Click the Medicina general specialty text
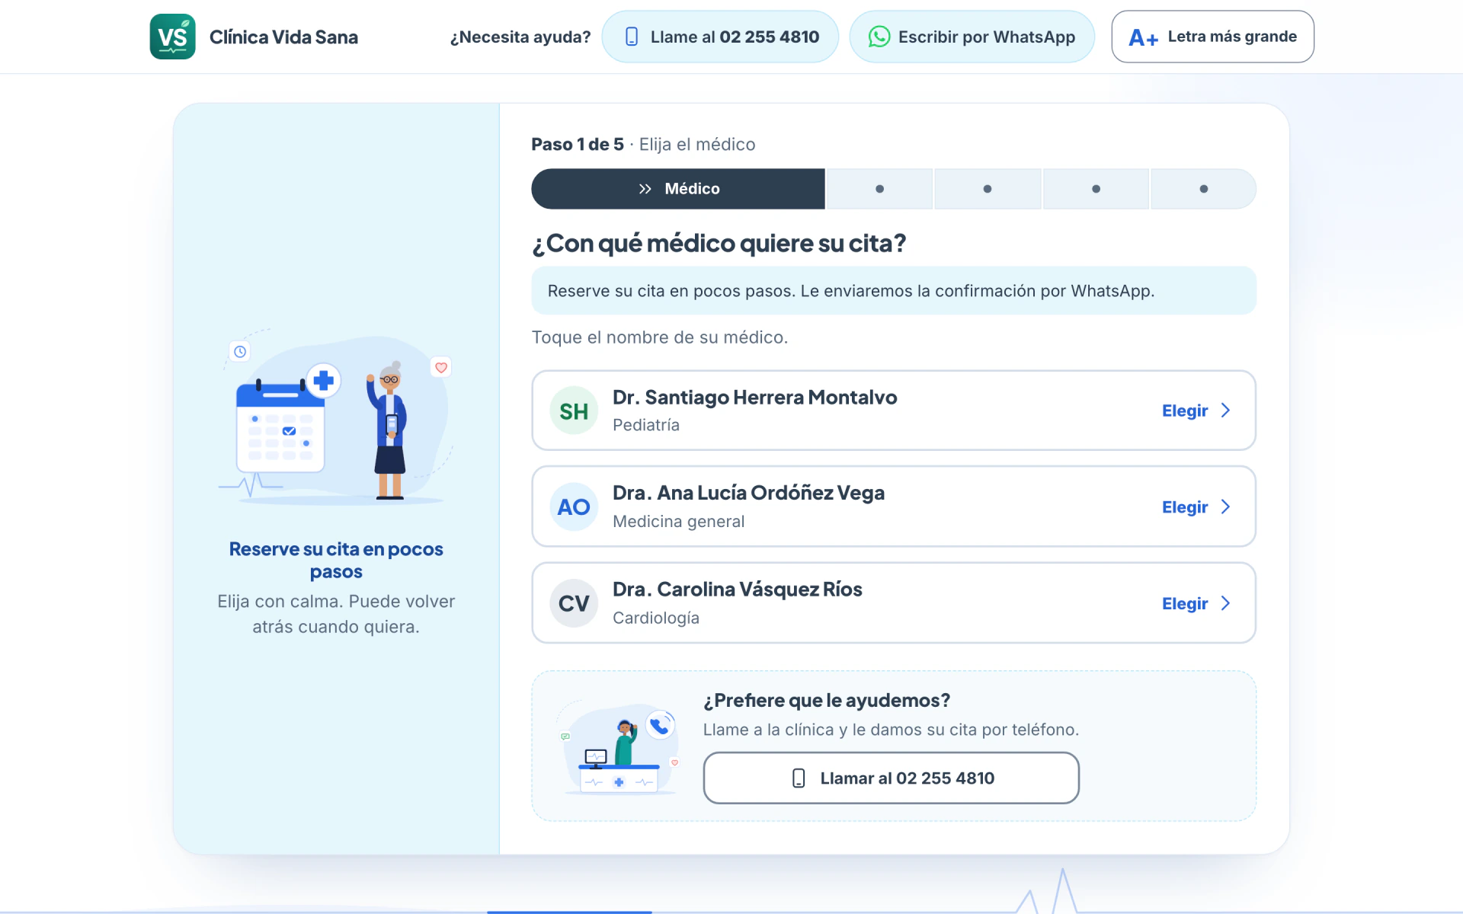This screenshot has height=914, width=1463. coord(678,521)
